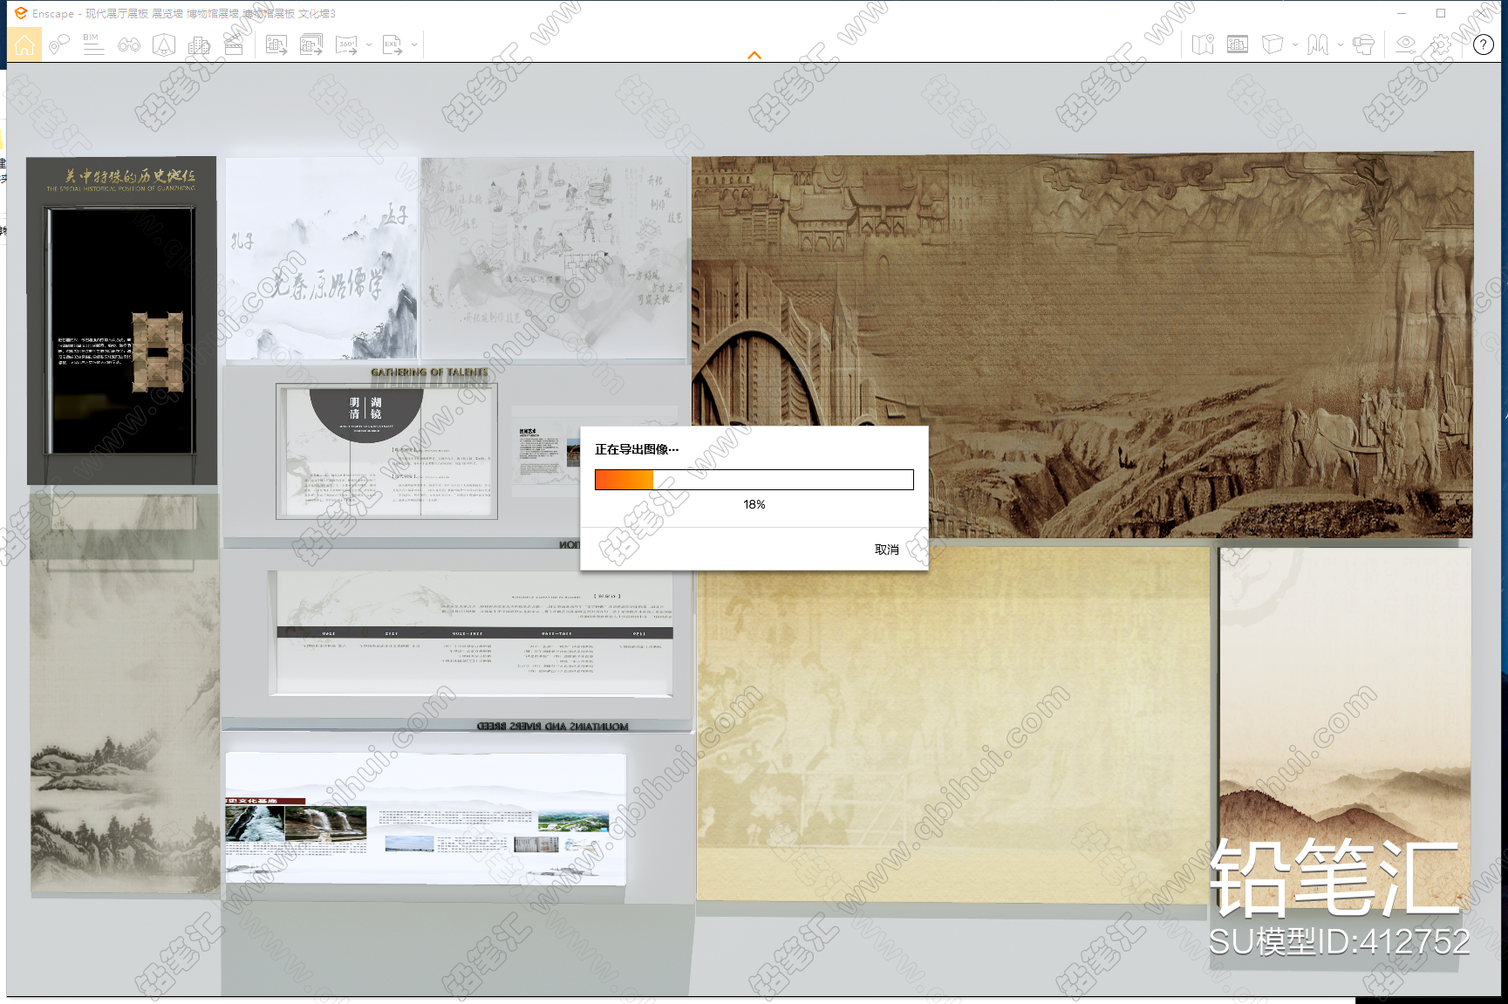
Task: Toggle the minimap location icon
Action: 1203,44
